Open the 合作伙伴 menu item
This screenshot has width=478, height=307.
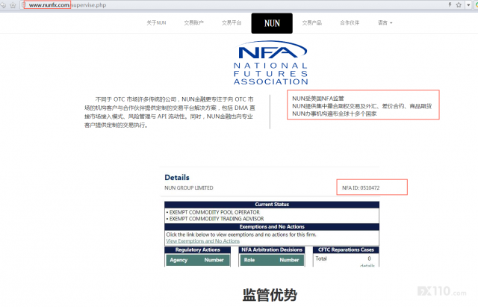click(350, 23)
